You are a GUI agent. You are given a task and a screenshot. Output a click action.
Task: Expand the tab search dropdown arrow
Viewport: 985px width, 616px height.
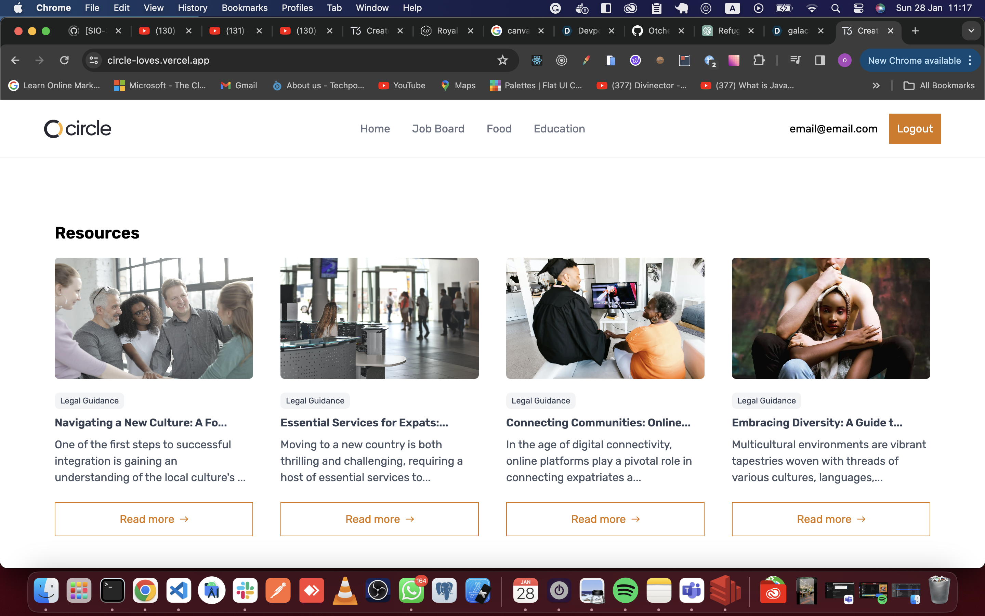click(971, 31)
